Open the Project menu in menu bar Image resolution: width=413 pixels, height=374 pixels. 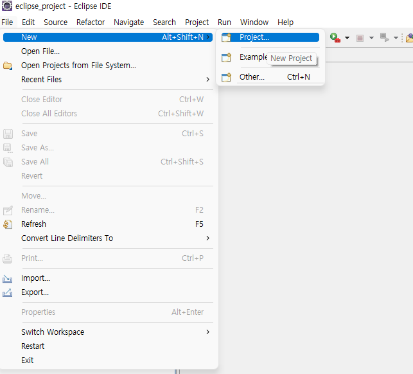coord(197,22)
